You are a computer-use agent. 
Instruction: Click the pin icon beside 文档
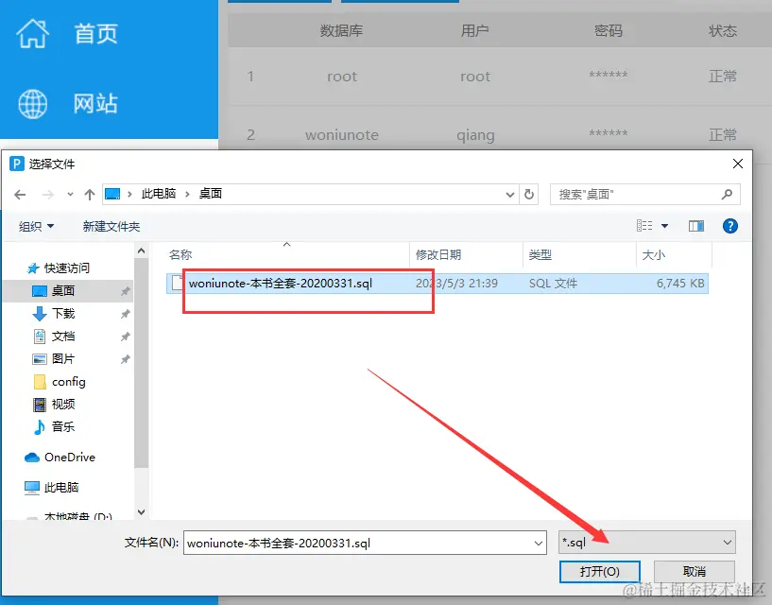(x=126, y=337)
